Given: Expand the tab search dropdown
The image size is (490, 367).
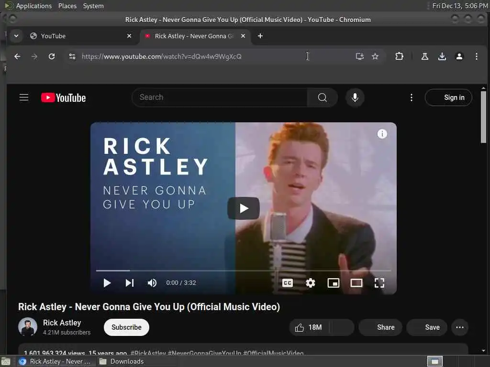Looking at the screenshot, I should (16, 36).
